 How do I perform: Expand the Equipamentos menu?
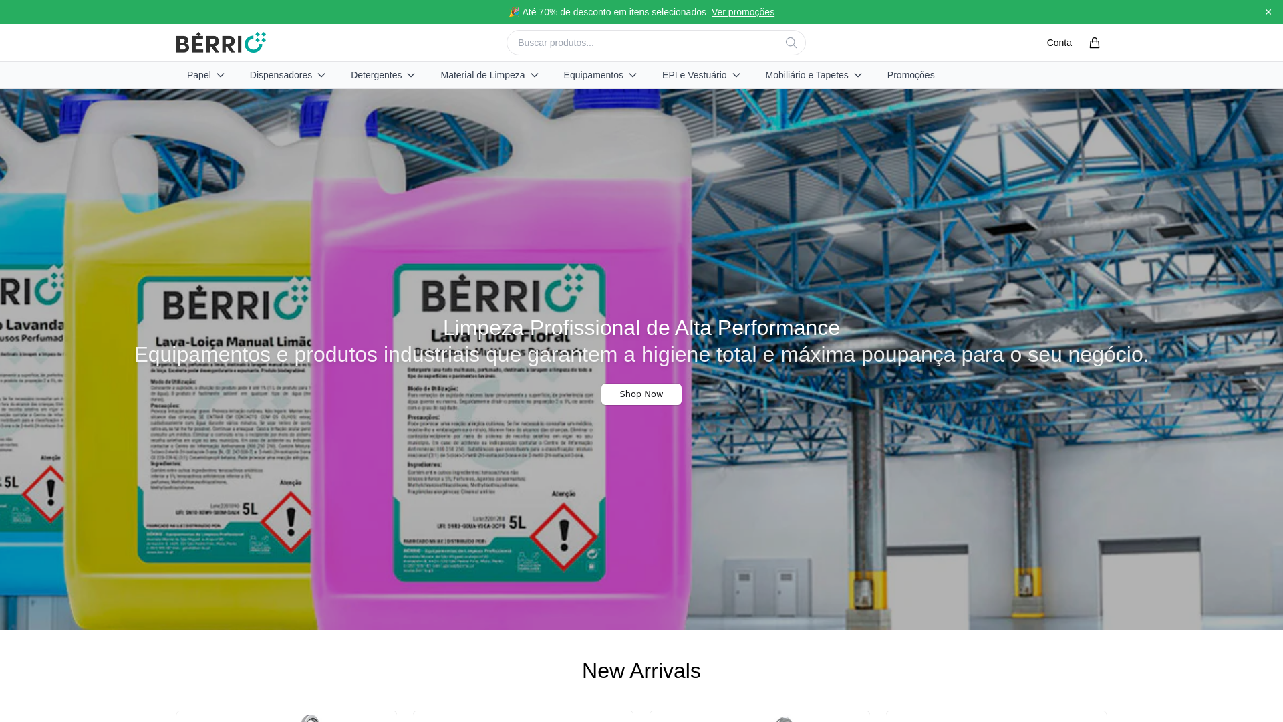[x=601, y=75]
